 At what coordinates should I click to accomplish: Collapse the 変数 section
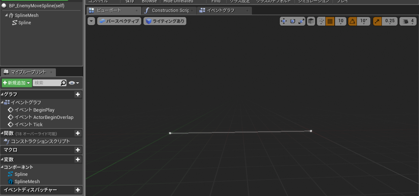tap(2, 159)
